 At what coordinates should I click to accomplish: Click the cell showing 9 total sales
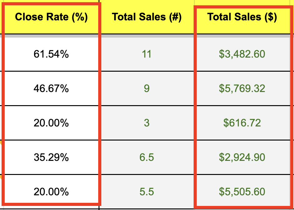pyautogui.click(x=147, y=89)
